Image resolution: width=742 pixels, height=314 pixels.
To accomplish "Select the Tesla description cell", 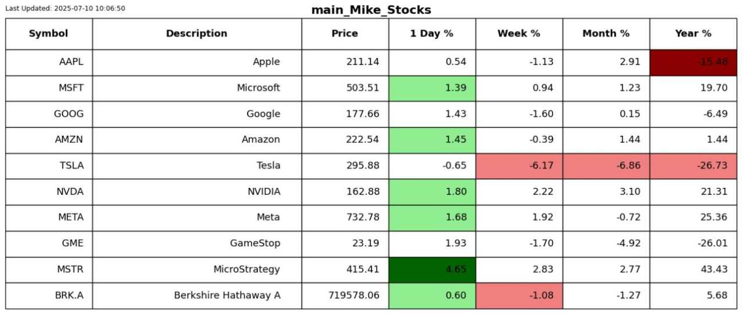I will point(197,166).
